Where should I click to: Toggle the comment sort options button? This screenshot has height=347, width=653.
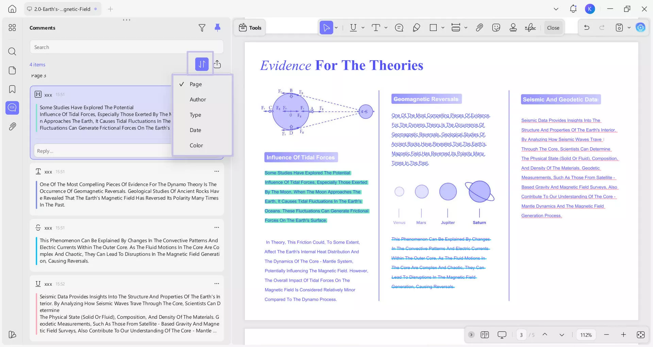pyautogui.click(x=202, y=64)
